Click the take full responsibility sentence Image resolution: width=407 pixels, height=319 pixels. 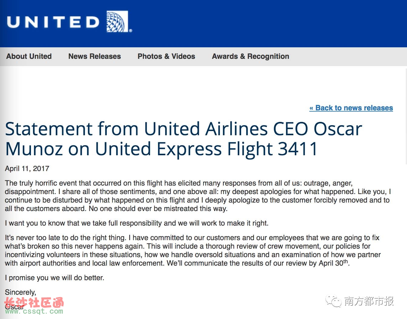click(x=136, y=223)
